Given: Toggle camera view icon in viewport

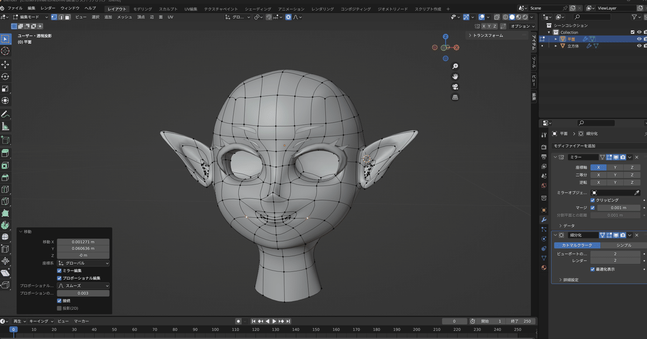Looking at the screenshot, I should click(455, 87).
